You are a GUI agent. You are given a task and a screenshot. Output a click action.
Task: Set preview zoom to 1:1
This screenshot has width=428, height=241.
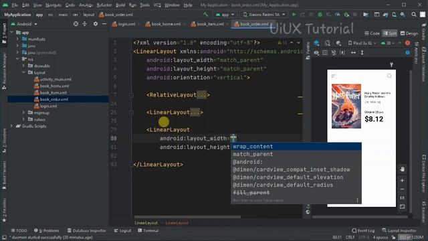(402, 198)
